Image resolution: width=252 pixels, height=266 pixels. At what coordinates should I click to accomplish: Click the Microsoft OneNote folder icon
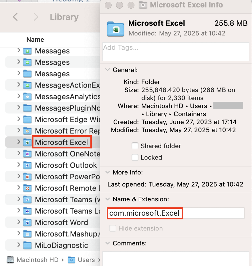pyautogui.click(x=27, y=154)
